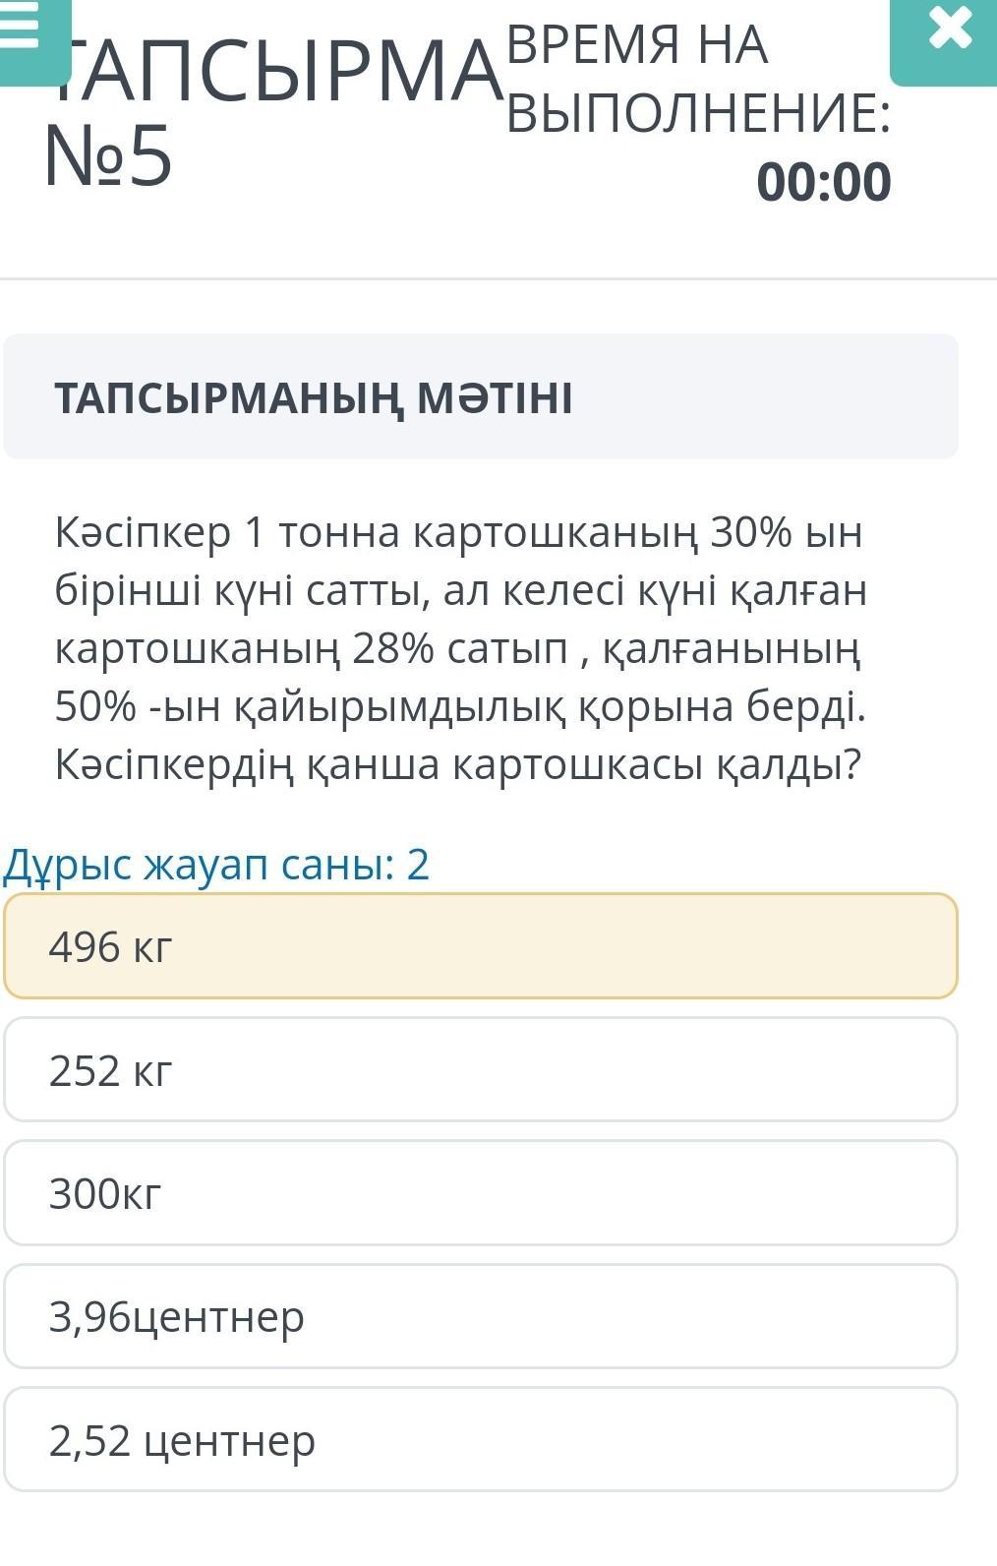The width and height of the screenshot is (997, 1566).
Task: Click the 50% value in the question
Action: (95, 706)
